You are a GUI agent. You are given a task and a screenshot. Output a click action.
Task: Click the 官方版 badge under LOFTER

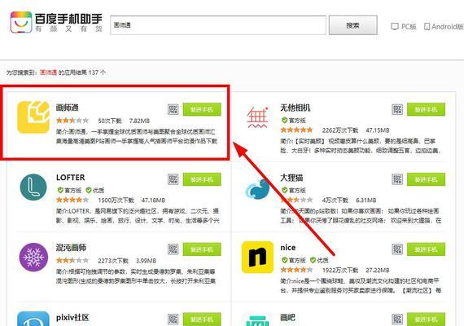69,190
